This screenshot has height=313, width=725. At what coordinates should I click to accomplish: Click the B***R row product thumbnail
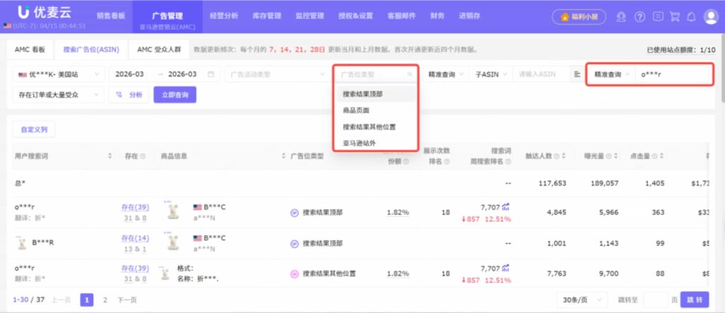(22, 242)
